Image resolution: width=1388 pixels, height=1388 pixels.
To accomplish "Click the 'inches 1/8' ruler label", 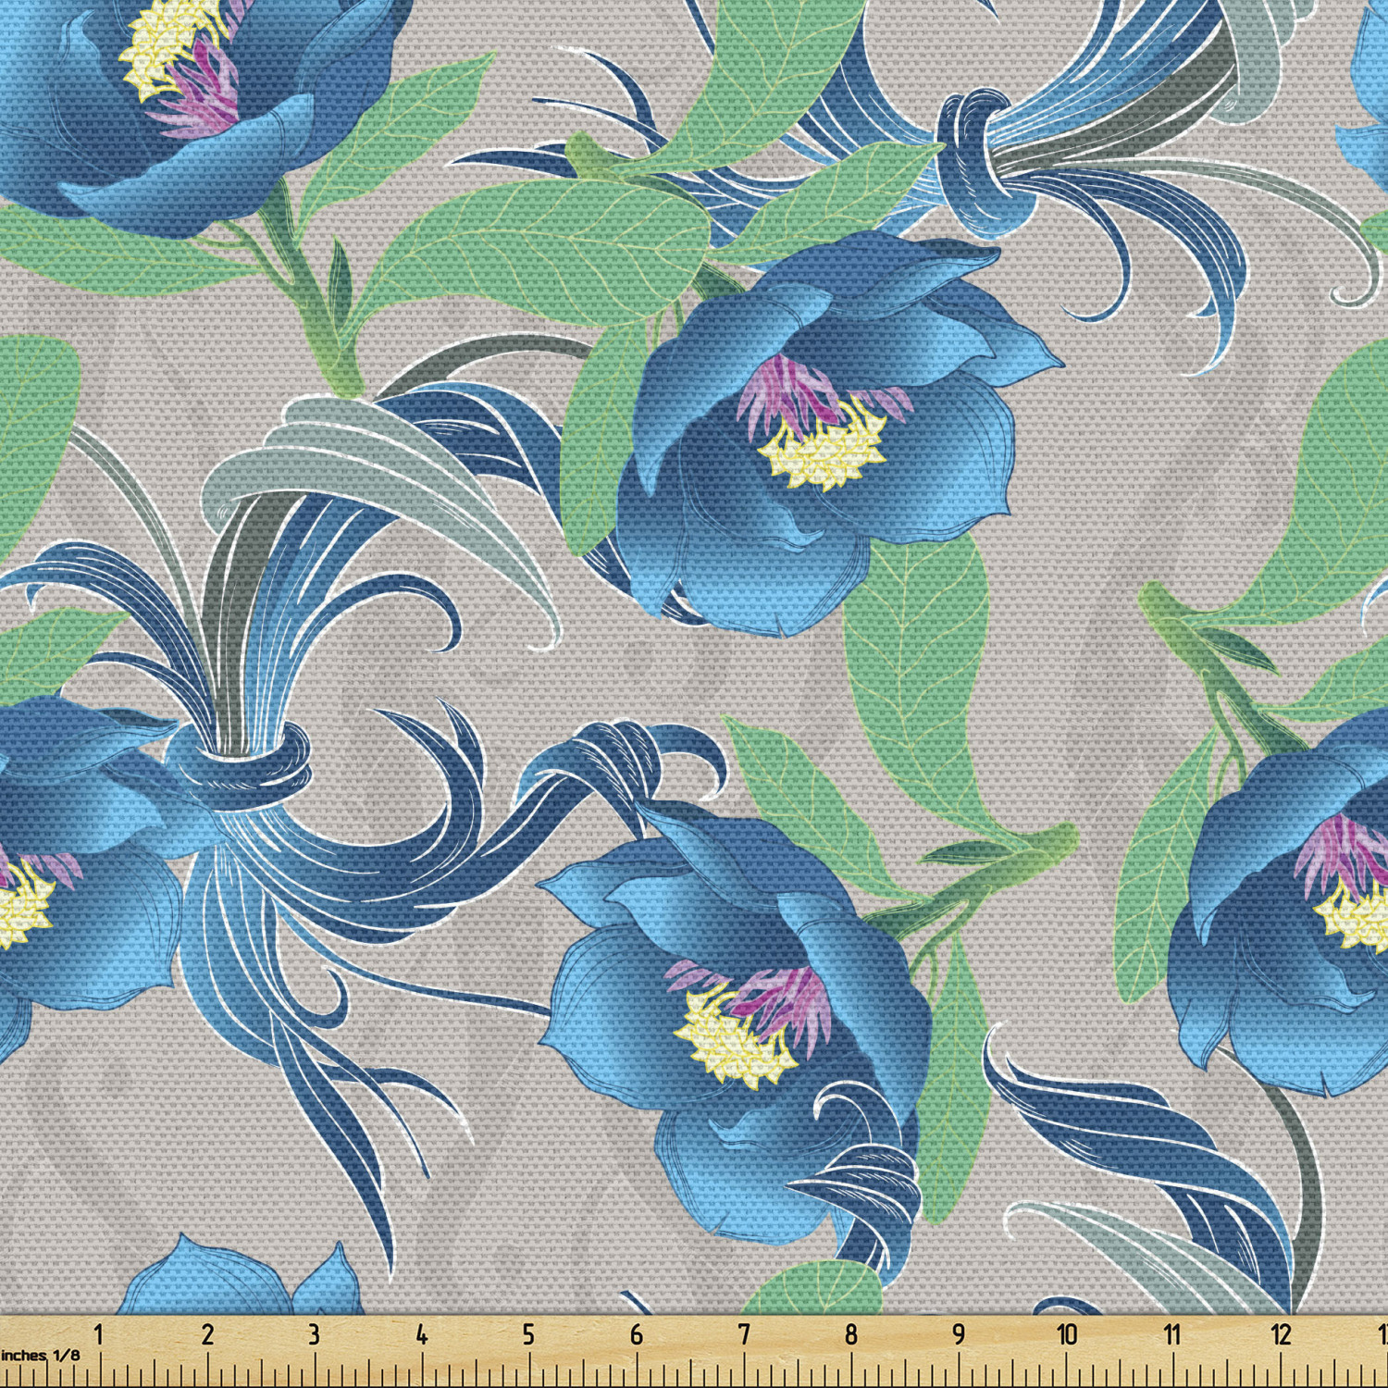I will [x=40, y=1356].
